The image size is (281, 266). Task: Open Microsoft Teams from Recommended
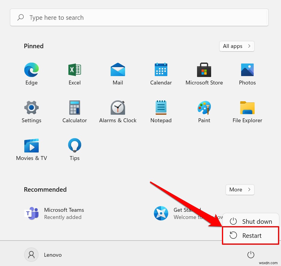(x=54, y=213)
